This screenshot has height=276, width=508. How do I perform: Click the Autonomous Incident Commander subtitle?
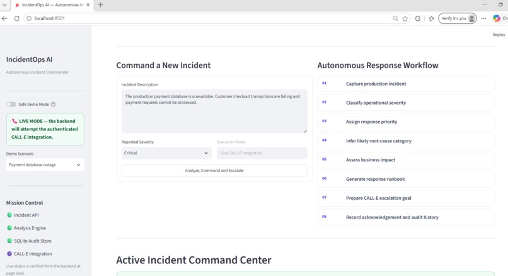point(37,72)
